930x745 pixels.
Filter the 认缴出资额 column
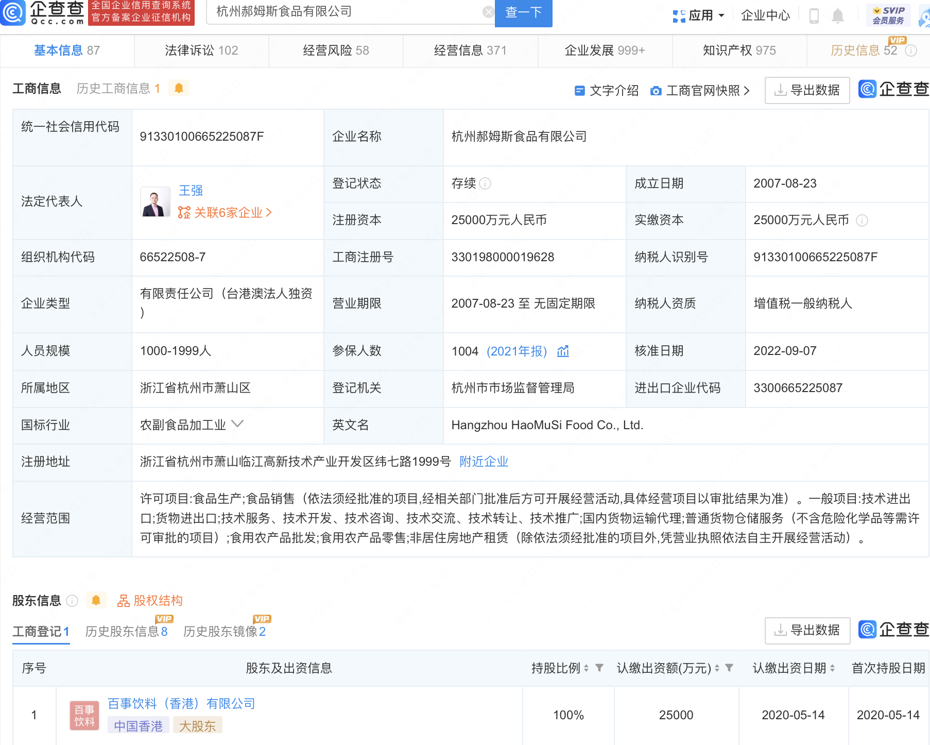click(729, 668)
